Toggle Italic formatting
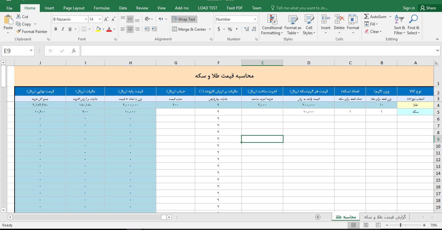Screen dimensions: 442x230 (x=63, y=29)
